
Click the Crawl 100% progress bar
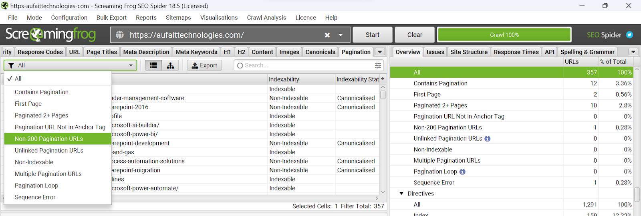click(504, 35)
